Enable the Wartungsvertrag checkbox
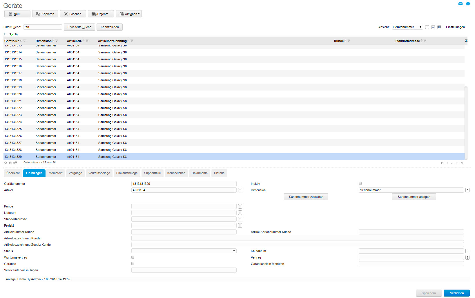475x298 pixels. [133, 257]
